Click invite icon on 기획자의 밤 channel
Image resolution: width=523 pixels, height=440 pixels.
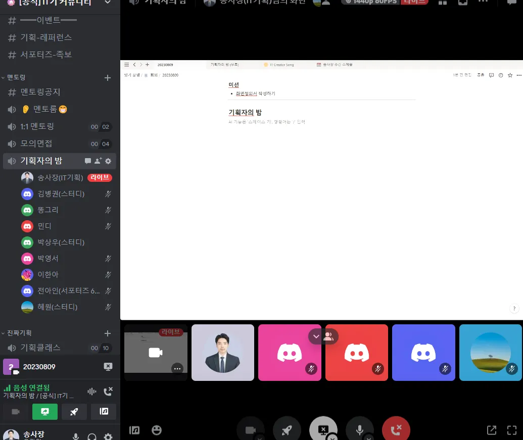(98, 161)
